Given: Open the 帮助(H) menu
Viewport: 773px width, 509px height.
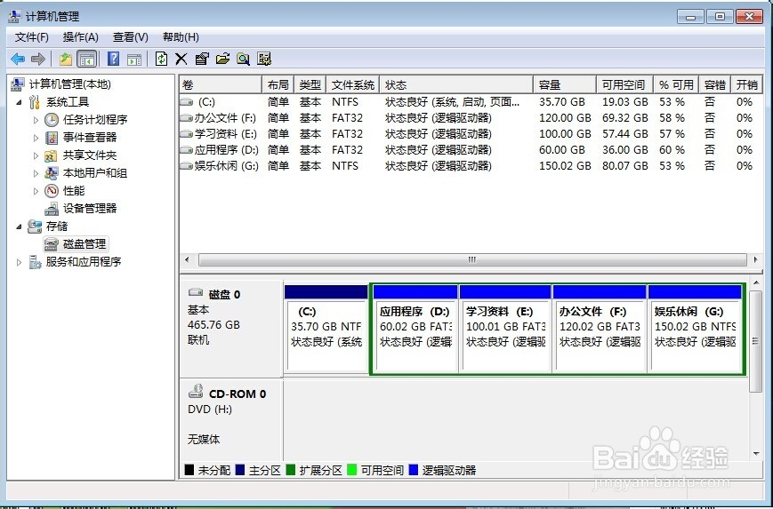Looking at the screenshot, I should tap(181, 37).
